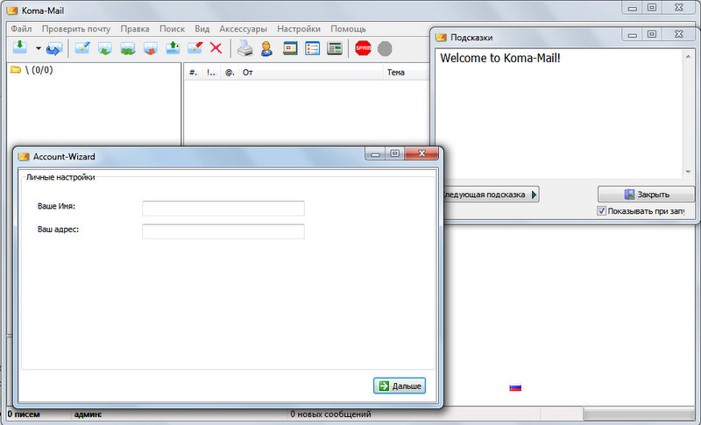This screenshot has height=425, width=701.
Task: Click the send mail icon with upward green arrow
Action: [x=173, y=48]
